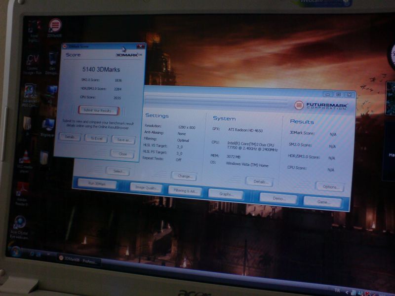Click the 3072 MB memory value
This screenshot has height=296, width=395.
click(x=233, y=156)
